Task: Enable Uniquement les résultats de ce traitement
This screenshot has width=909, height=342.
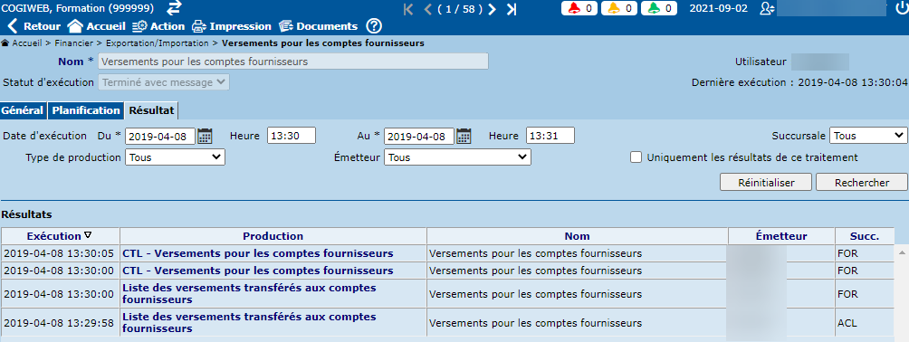Action: 636,157
